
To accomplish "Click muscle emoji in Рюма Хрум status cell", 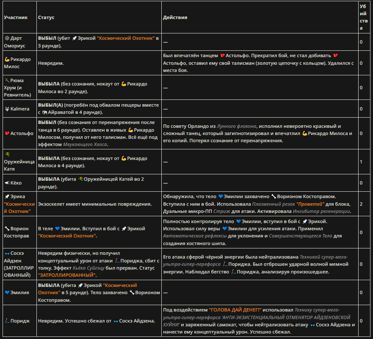I will pos(124,84).
